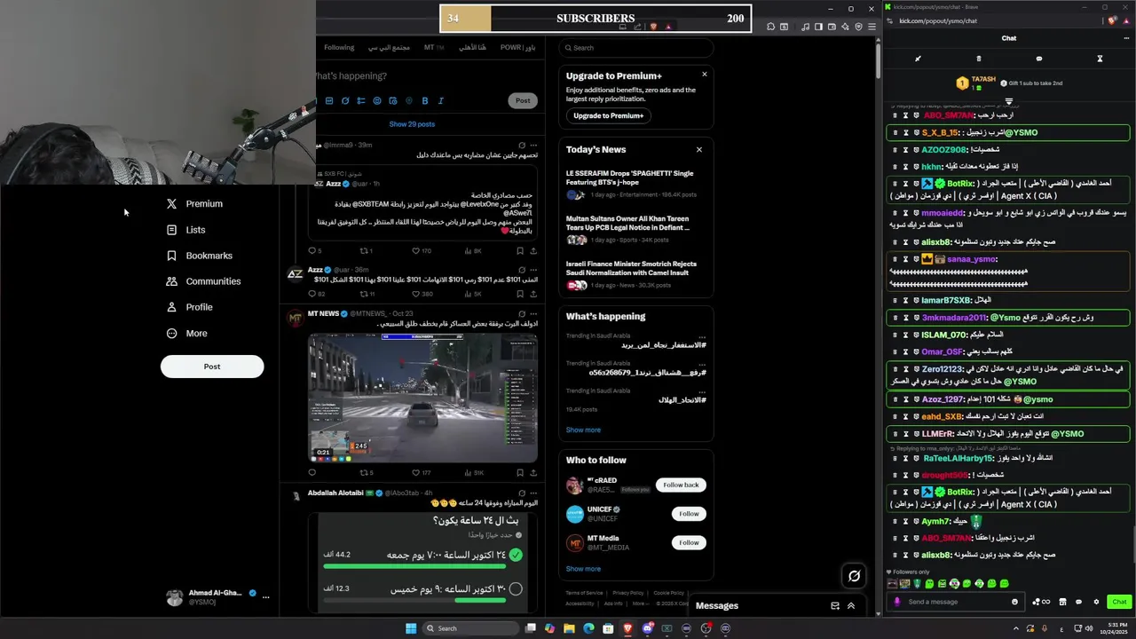The image size is (1136, 639).
Task: Open the هنا الأهلي timeline tab
Action: pyautogui.click(x=472, y=48)
